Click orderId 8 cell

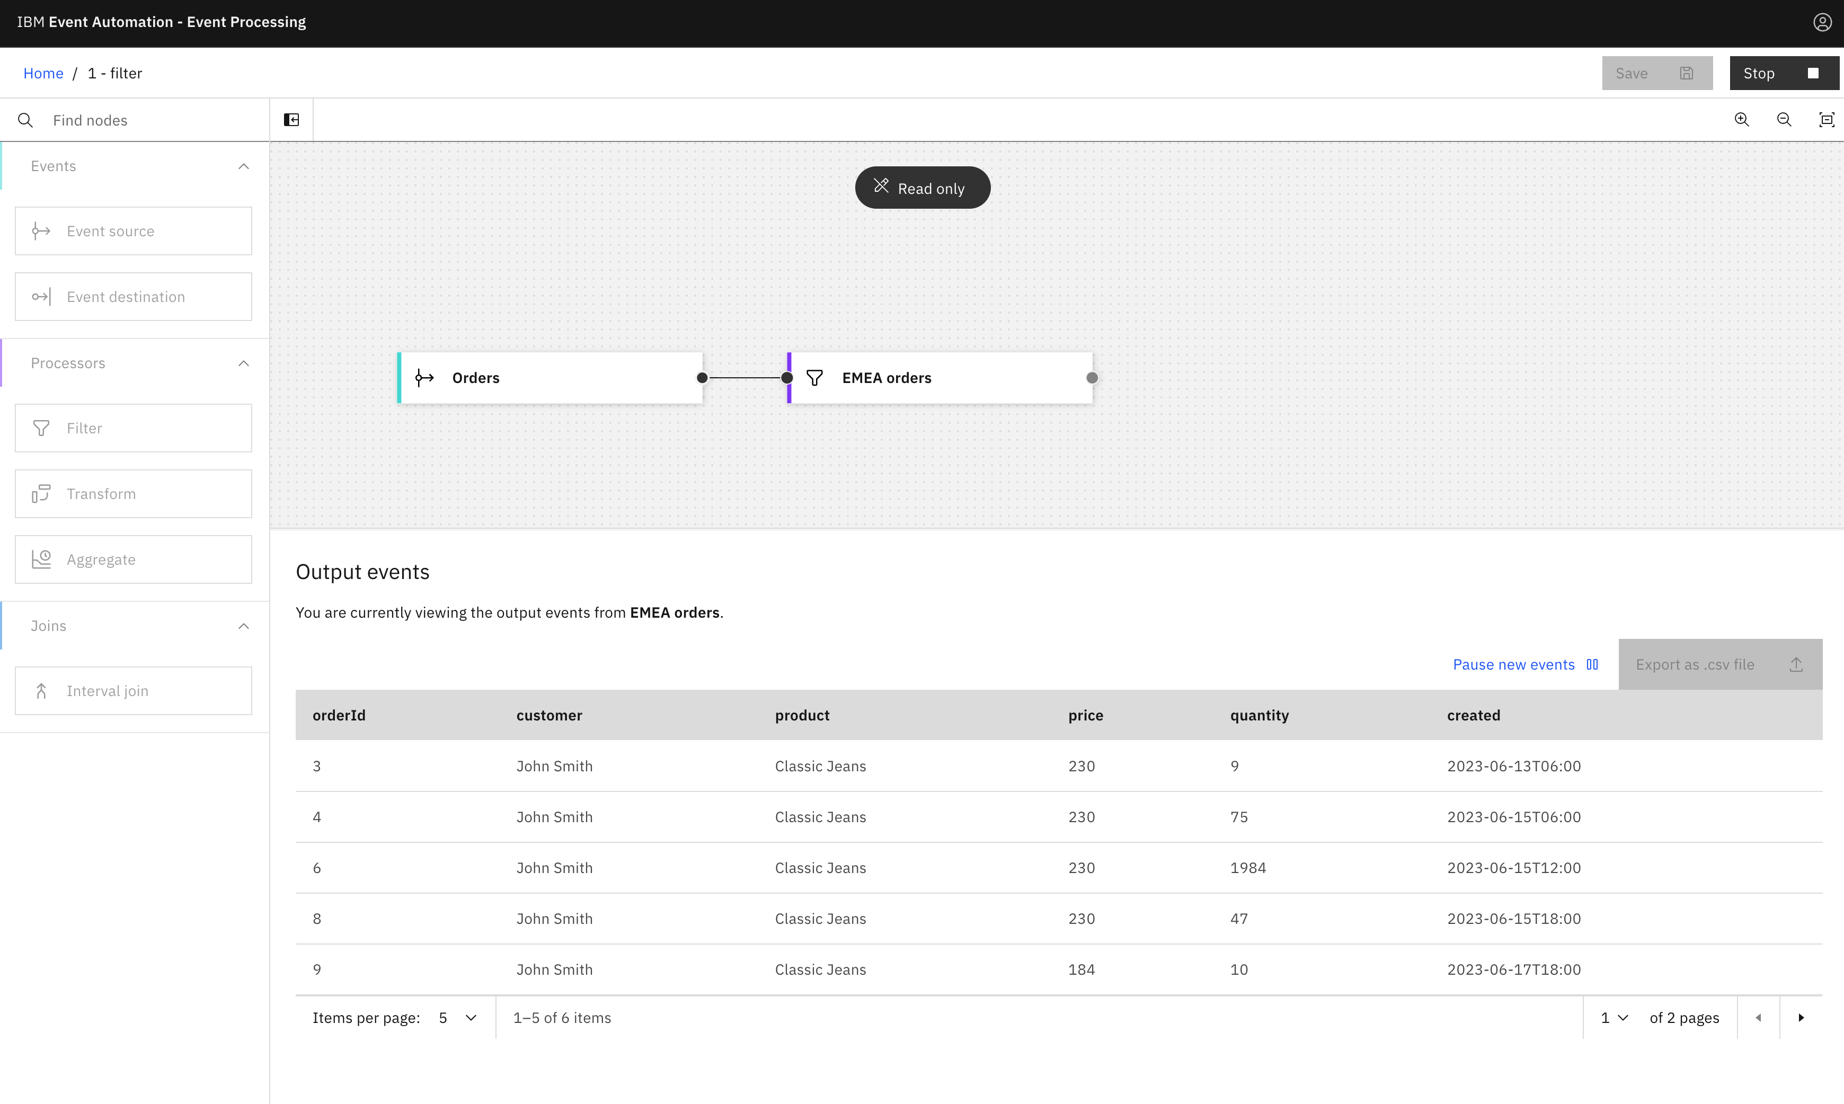click(x=317, y=918)
